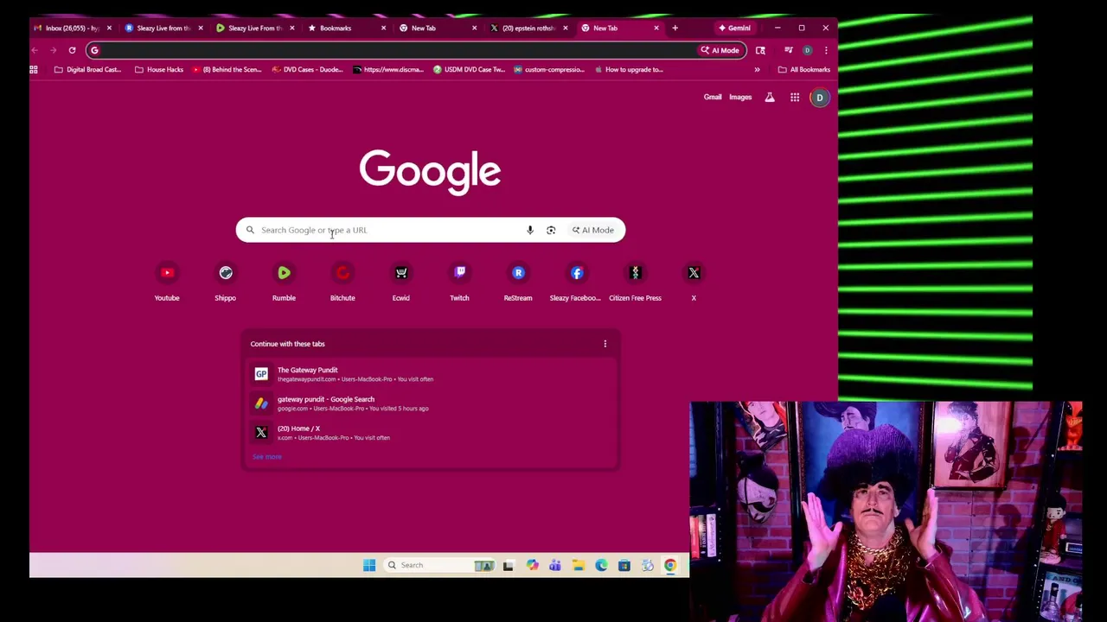
Task: Open File Explorer from the taskbar
Action: (578, 565)
